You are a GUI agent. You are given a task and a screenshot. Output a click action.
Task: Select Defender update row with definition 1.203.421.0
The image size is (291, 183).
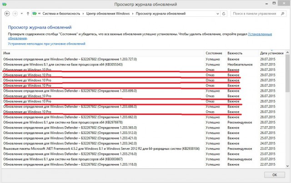point(143,138)
